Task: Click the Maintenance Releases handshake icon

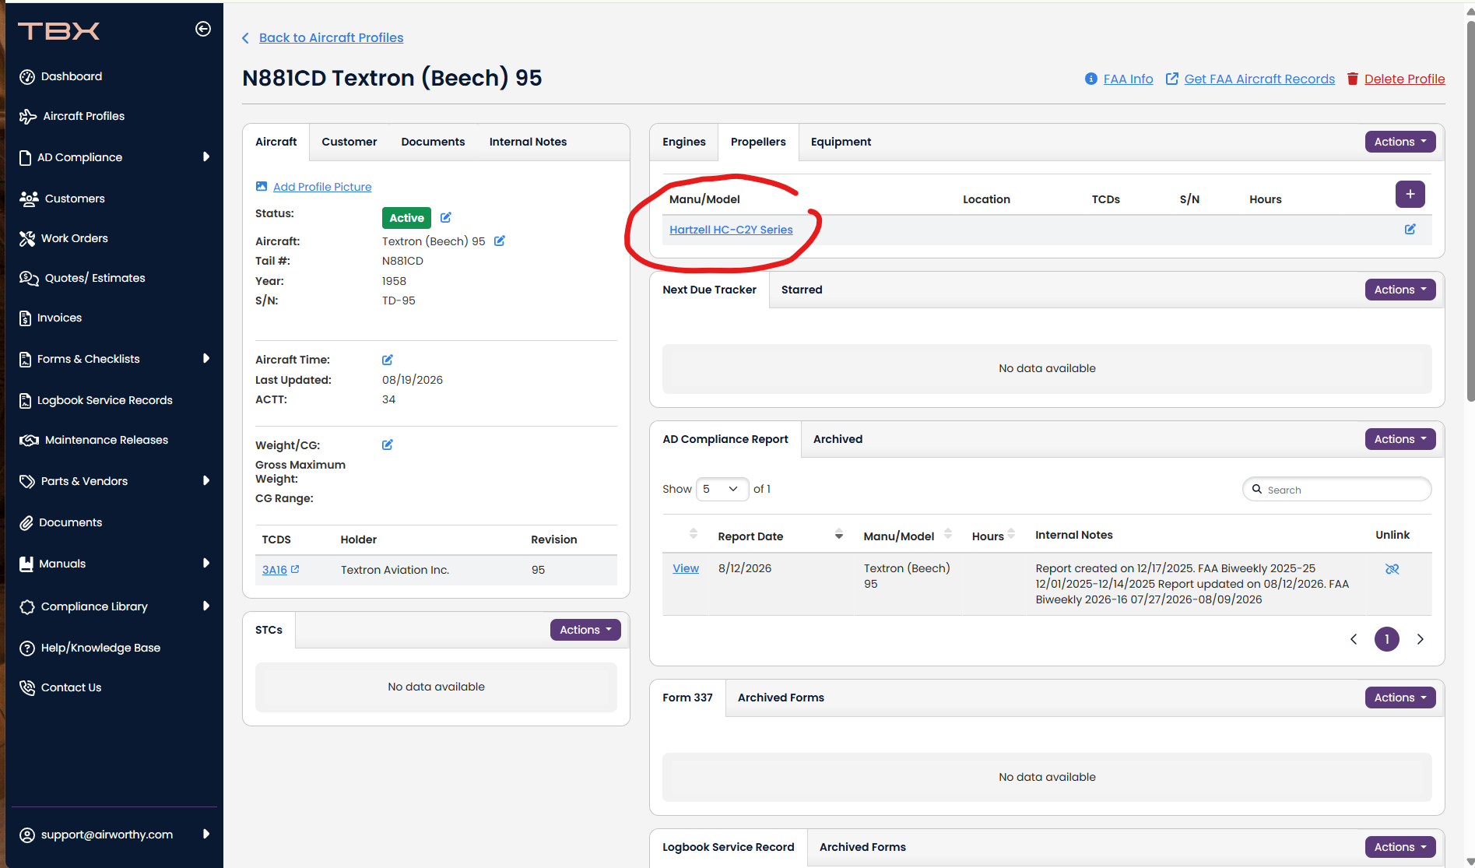Action: (x=29, y=440)
